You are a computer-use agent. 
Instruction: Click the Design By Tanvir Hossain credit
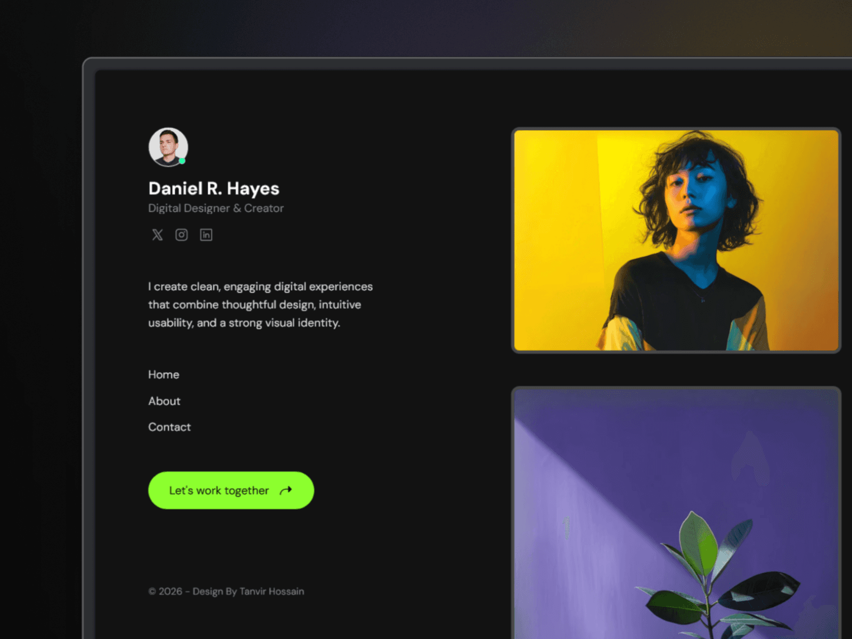[x=248, y=592]
